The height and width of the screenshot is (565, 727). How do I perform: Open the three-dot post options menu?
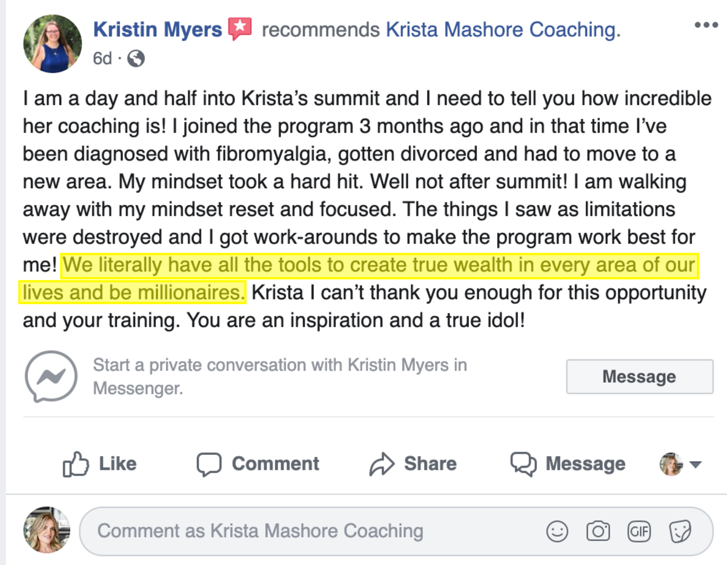point(706,25)
